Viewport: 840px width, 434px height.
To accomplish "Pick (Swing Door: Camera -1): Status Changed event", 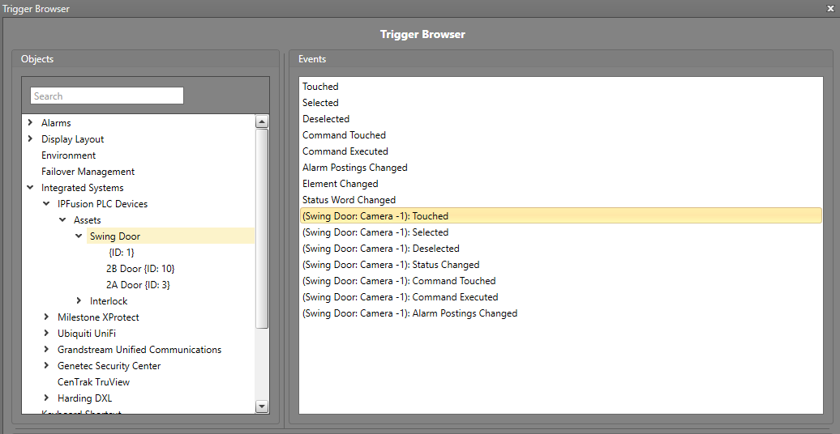I will 391,265.
